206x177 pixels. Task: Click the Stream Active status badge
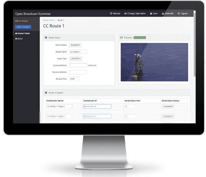140,38
